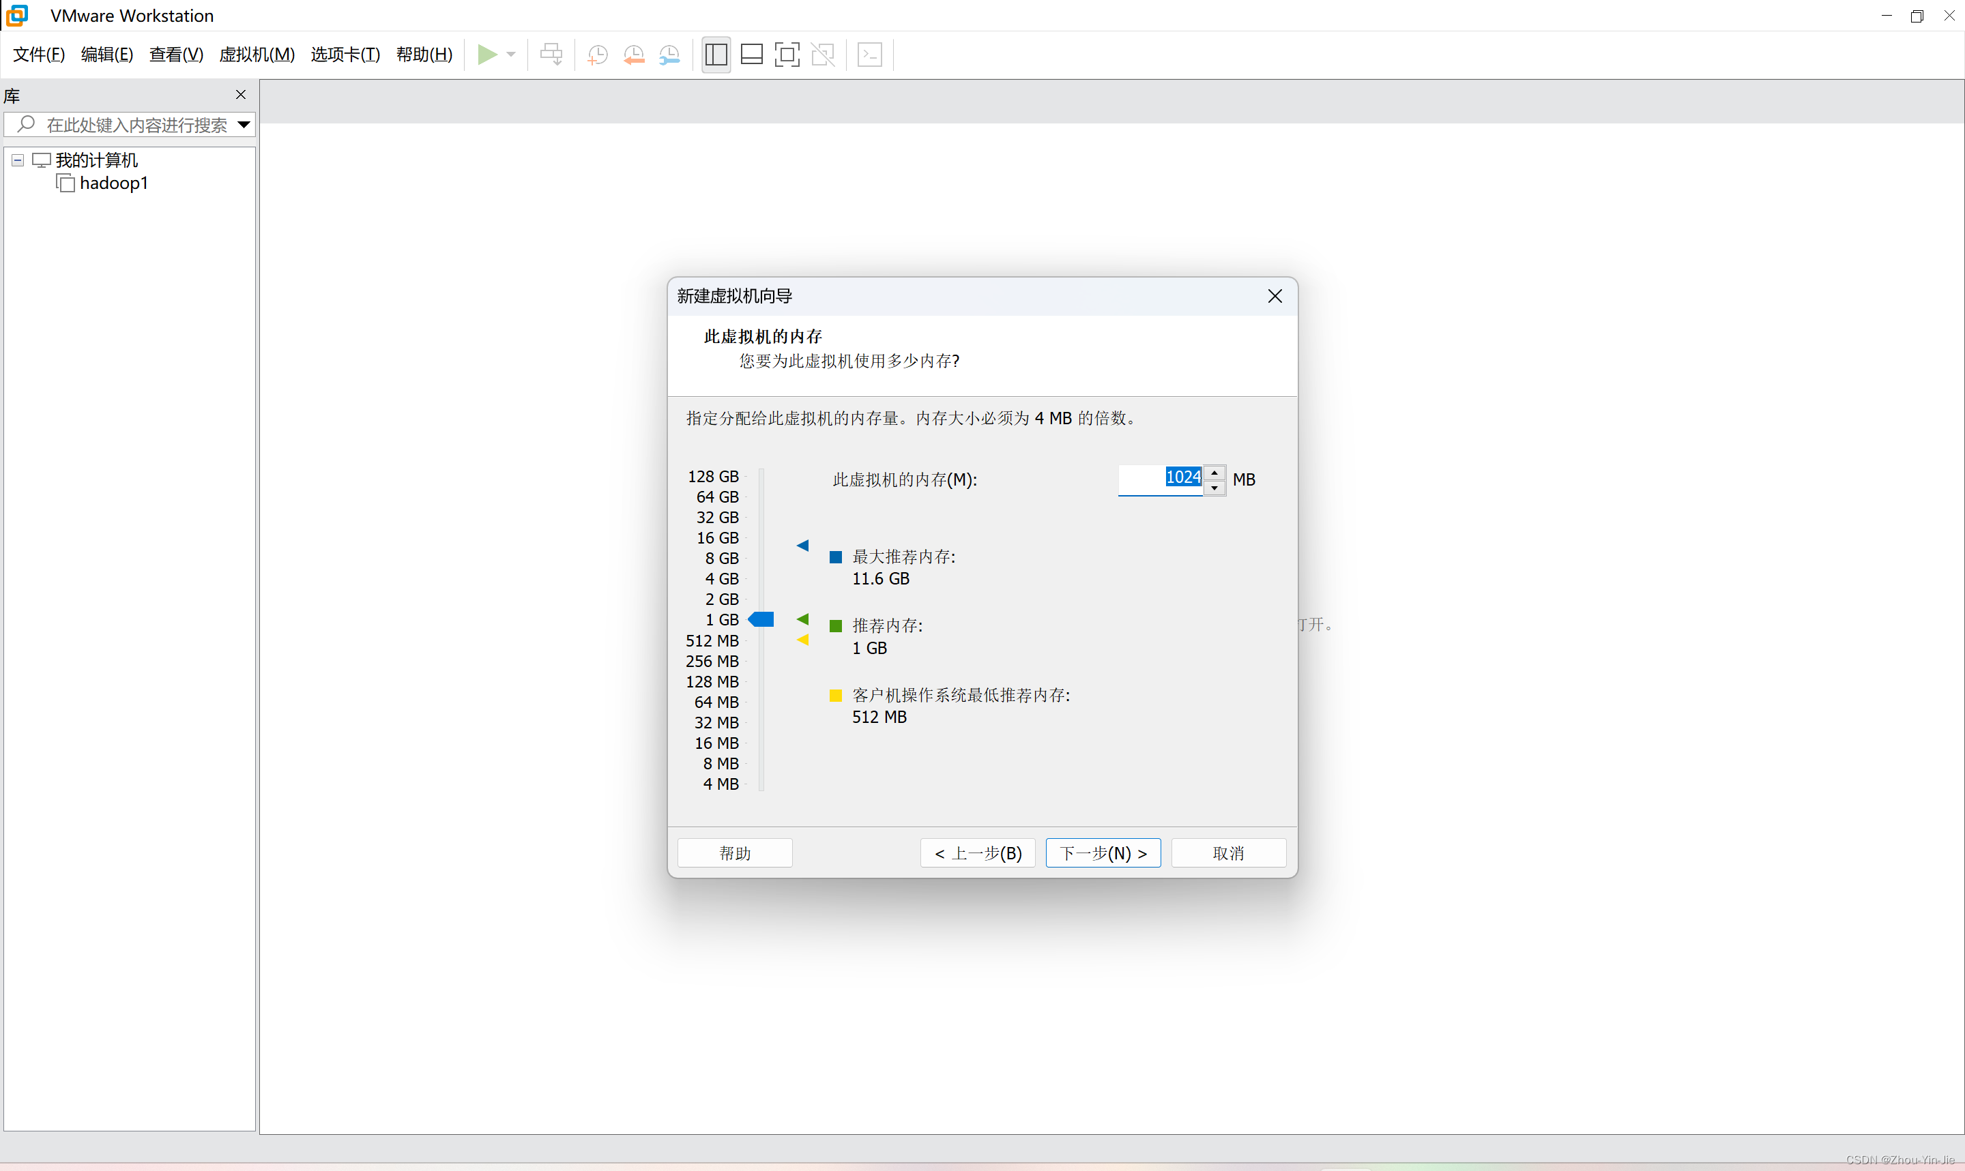Image resolution: width=1965 pixels, height=1171 pixels.
Task: Close the library panel
Action: click(241, 95)
